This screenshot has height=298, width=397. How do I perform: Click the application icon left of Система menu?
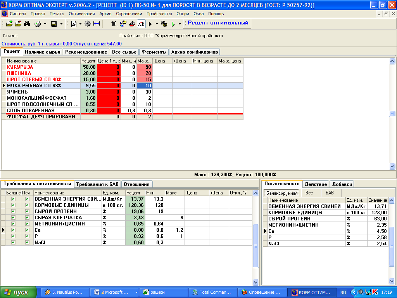pos(4,14)
